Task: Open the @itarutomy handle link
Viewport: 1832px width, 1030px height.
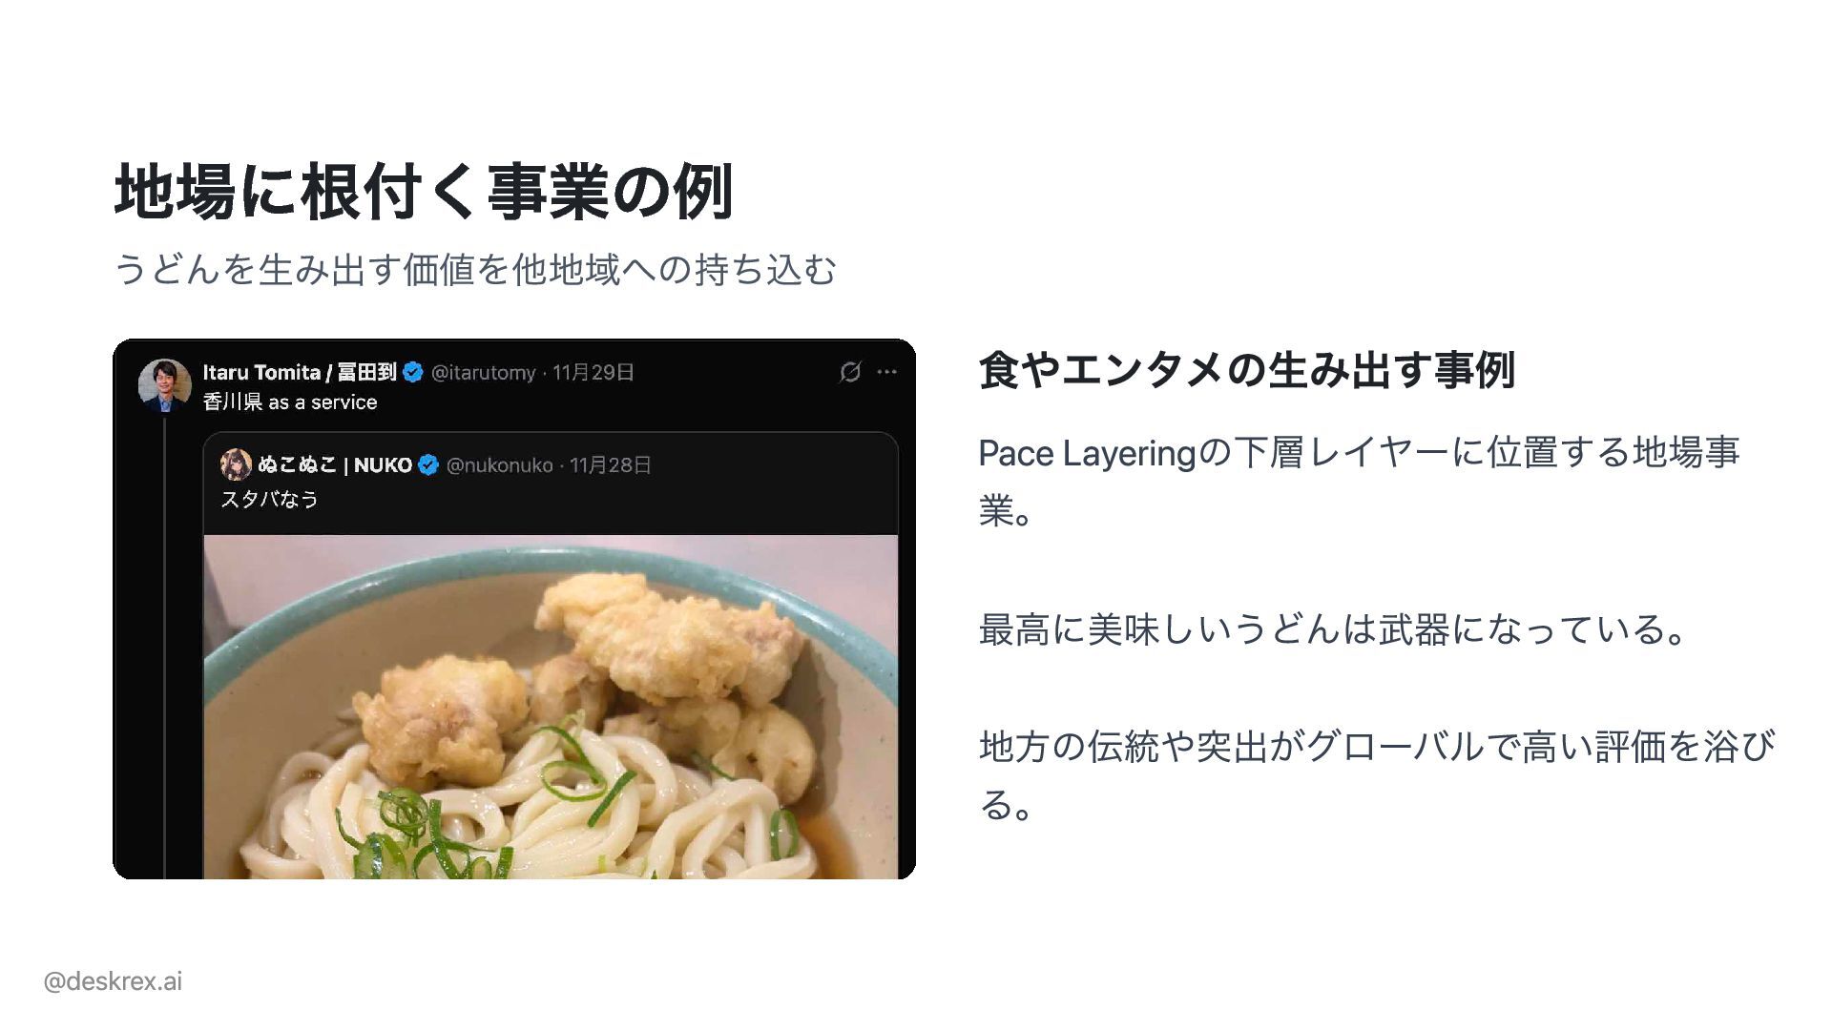Action: pos(484,372)
